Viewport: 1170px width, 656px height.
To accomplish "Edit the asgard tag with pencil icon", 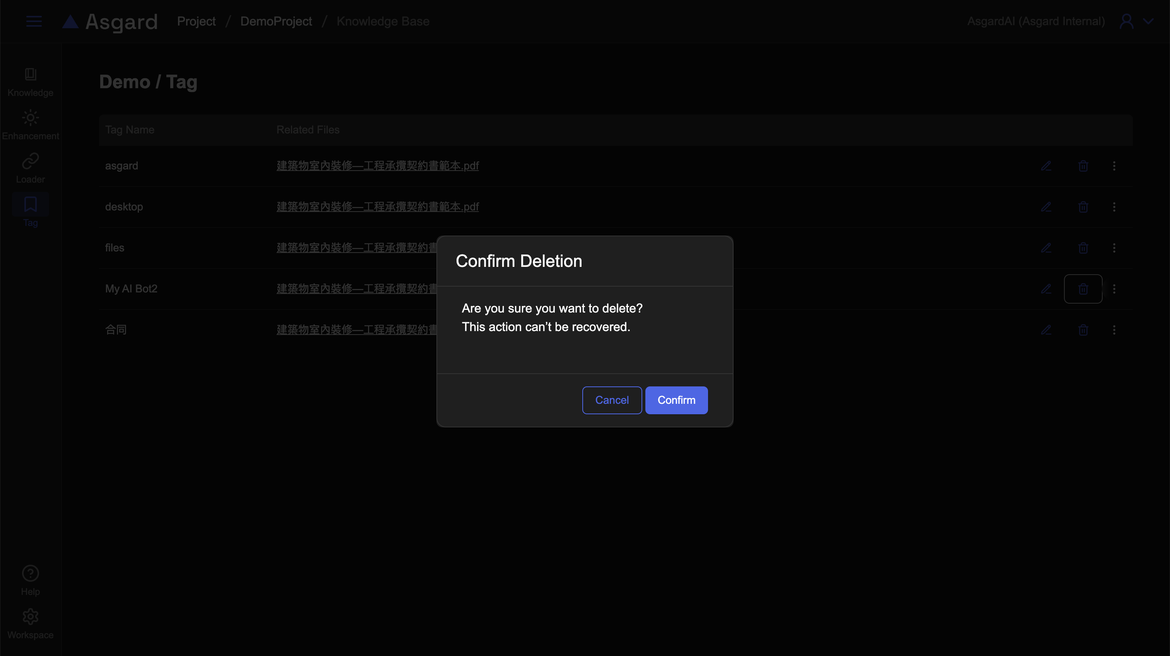I will pos(1046,166).
